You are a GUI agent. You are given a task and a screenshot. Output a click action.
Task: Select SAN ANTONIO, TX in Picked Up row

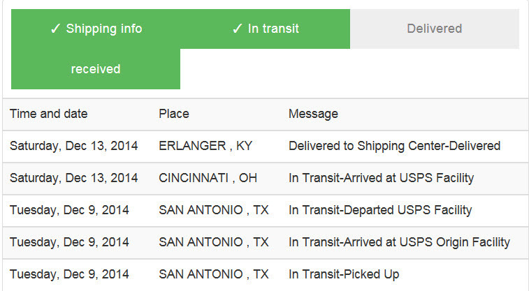coord(214,274)
